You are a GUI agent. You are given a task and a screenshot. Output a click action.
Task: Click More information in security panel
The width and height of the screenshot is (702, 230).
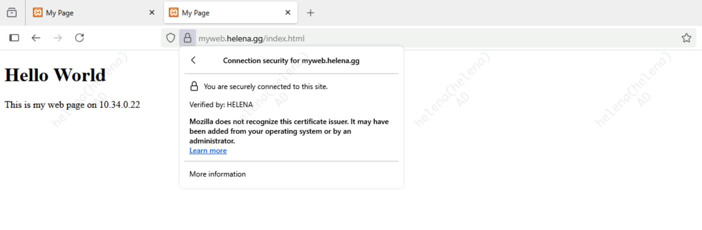(217, 174)
